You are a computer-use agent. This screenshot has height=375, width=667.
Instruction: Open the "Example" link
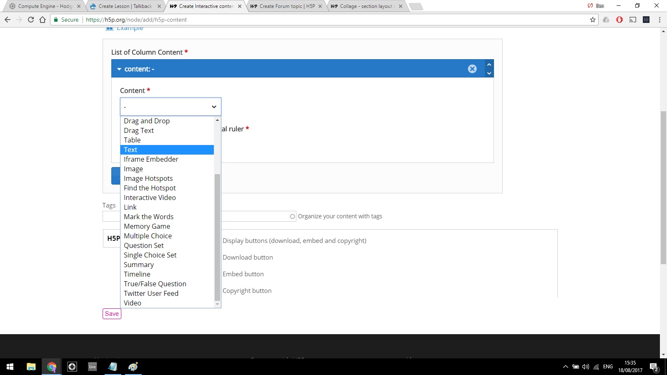click(130, 27)
